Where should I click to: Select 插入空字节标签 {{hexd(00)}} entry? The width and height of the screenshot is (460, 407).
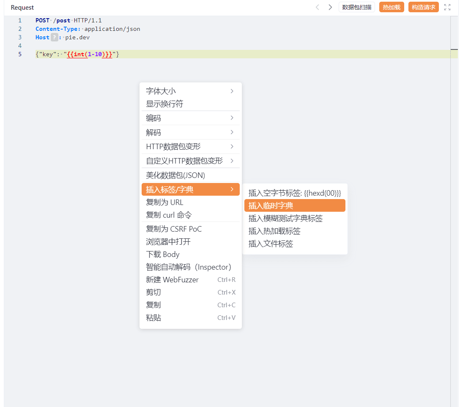click(294, 193)
